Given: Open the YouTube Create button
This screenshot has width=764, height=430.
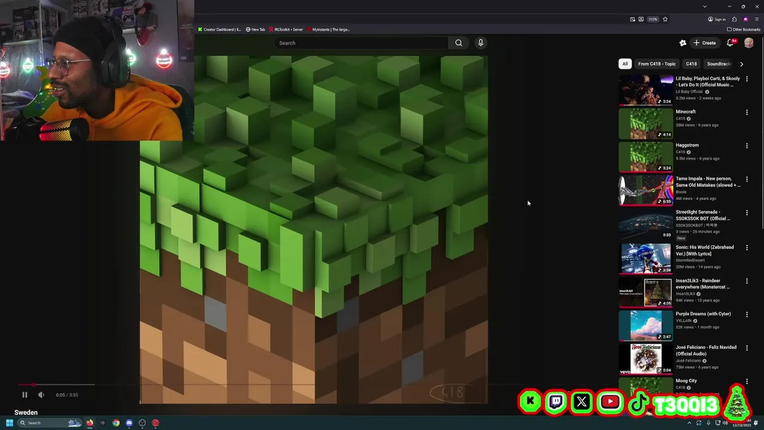Looking at the screenshot, I should tap(705, 43).
